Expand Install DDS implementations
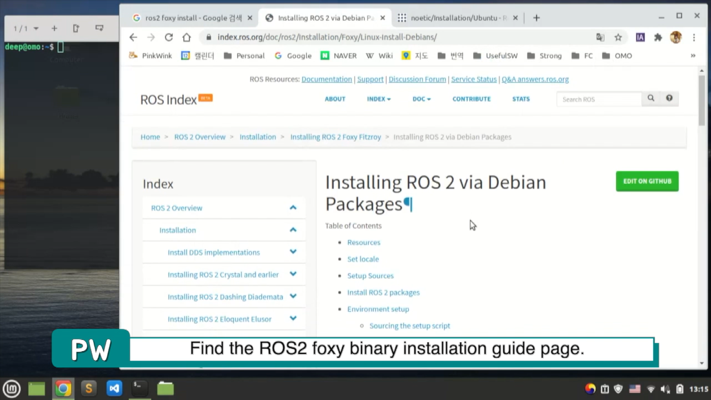Image resolution: width=711 pixels, height=400 pixels. pyautogui.click(x=293, y=252)
